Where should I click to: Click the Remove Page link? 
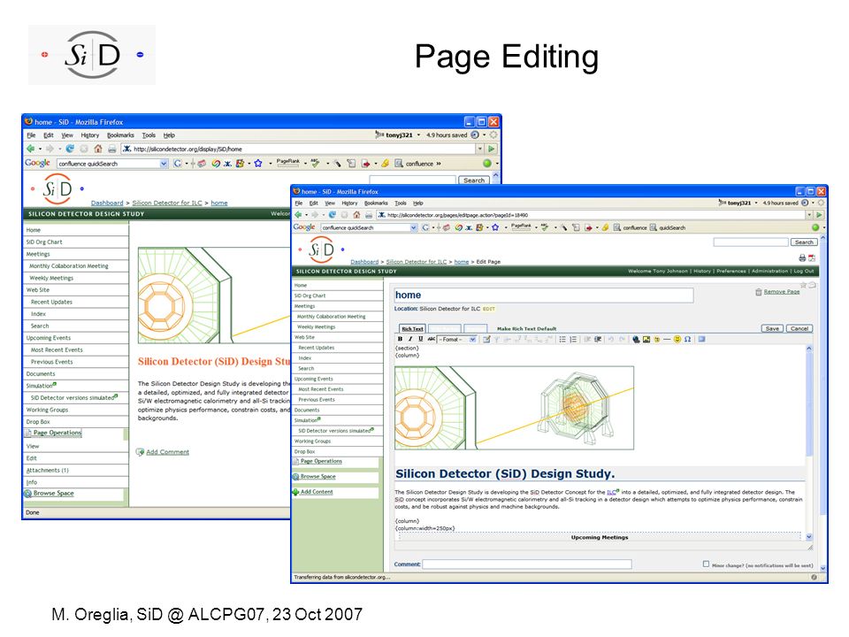(781, 291)
